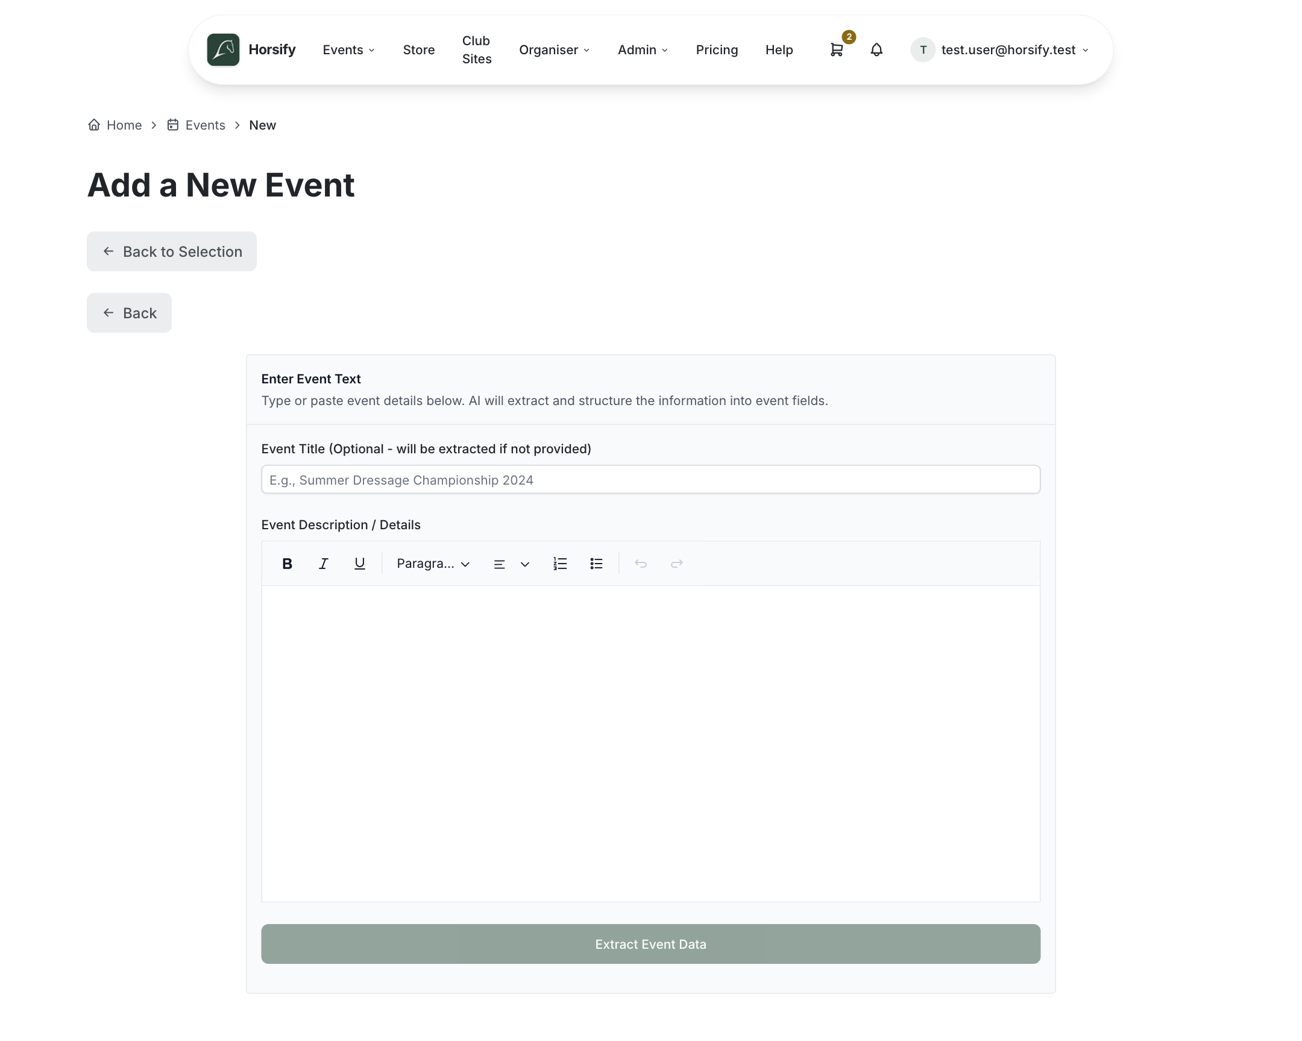Click the Horsify brand name
1302x1041 pixels.
[x=272, y=49]
